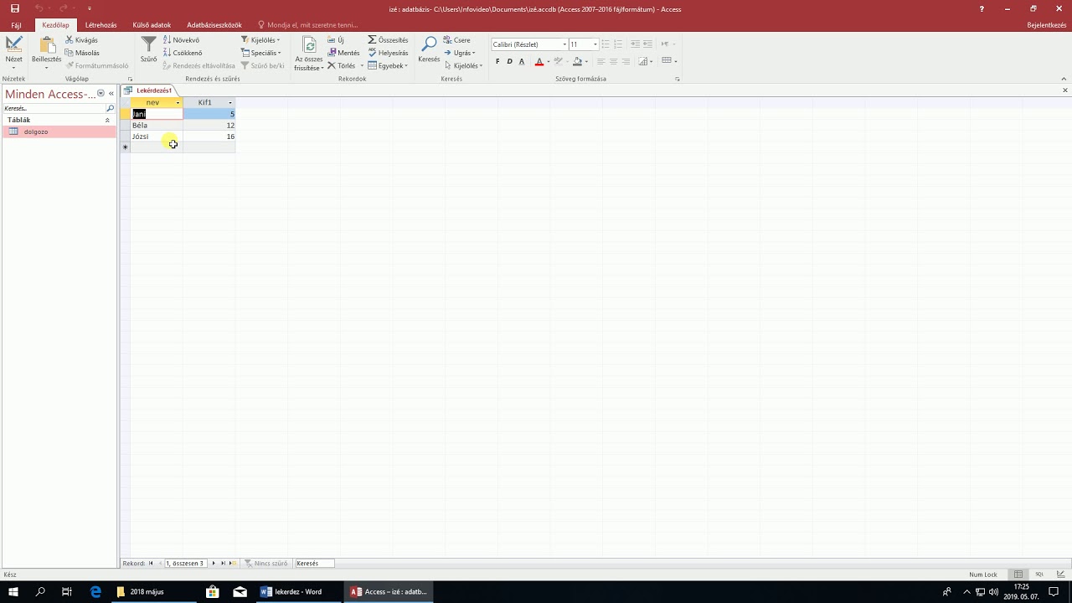
Task: Run Helyesírás spell check
Action: [x=388, y=53]
